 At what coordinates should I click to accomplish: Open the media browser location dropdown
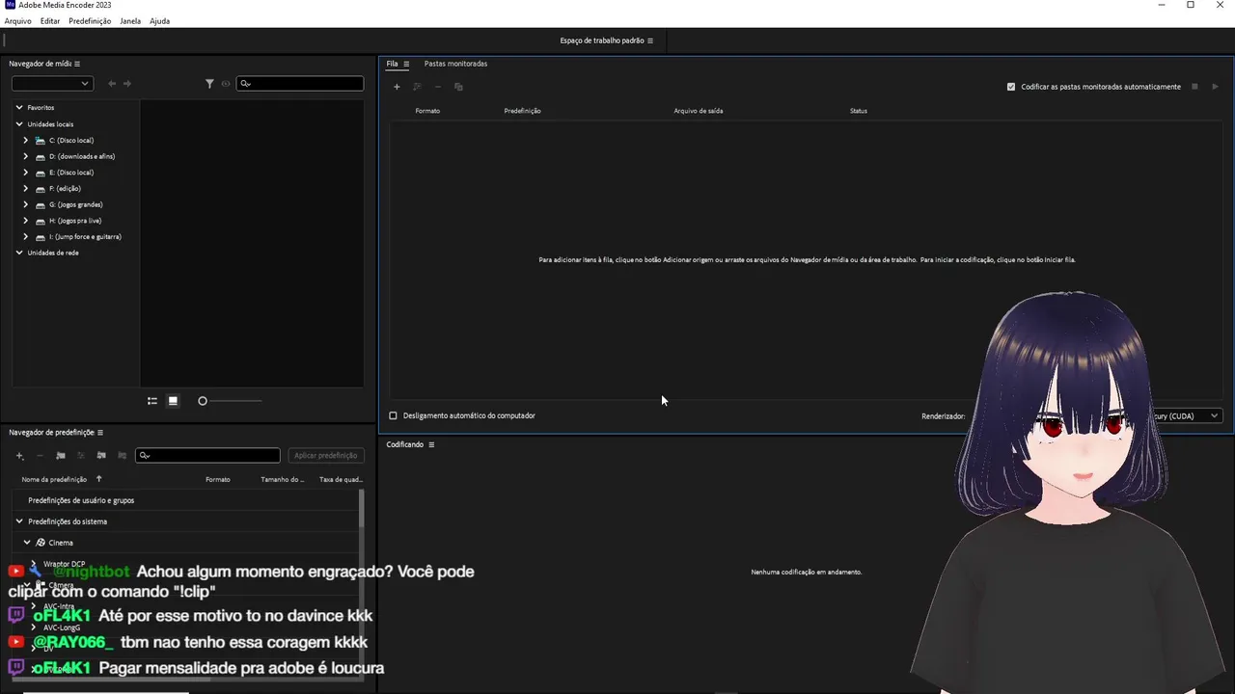point(52,84)
